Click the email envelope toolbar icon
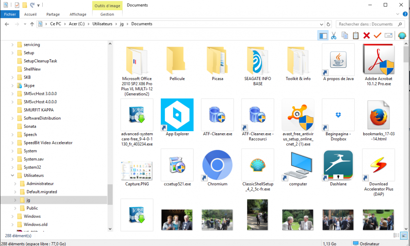410x246 pixels. (x=388, y=36)
